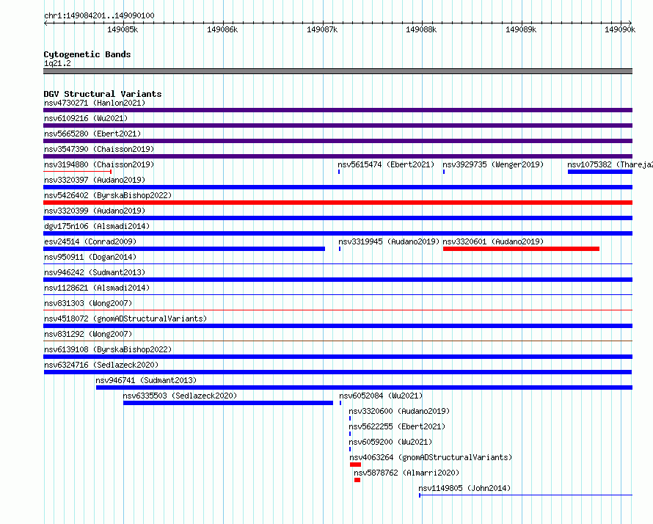Select the nsv6059200 (Wu2021) label
653x524 pixels.
click(390, 442)
